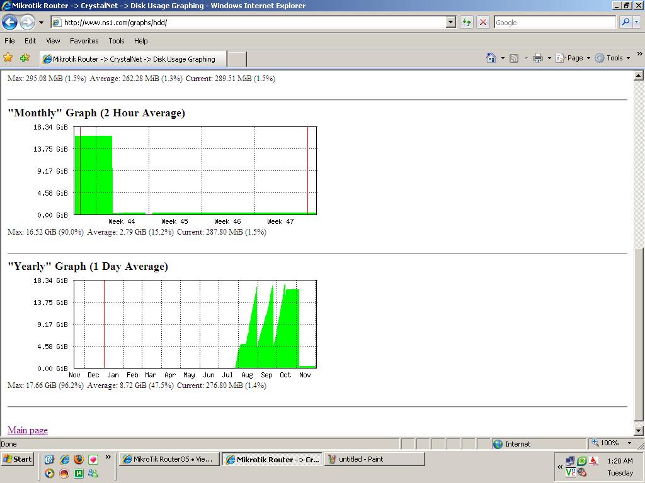
Task: Launch Windows Messenger from quick launch
Action: coord(93,474)
